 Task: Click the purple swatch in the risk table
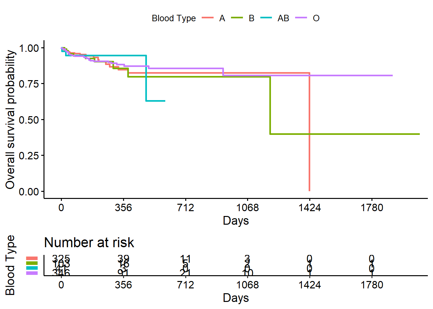pos(32,273)
